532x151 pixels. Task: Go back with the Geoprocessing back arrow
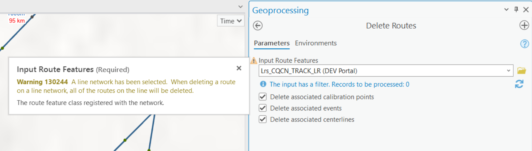point(258,25)
